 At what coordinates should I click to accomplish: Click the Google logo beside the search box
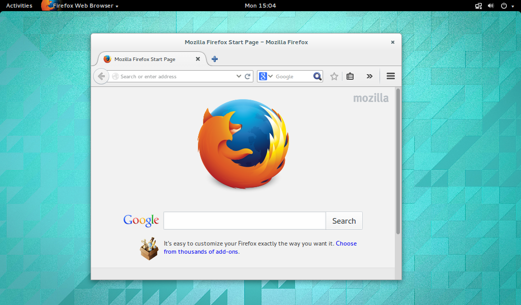[x=141, y=221]
